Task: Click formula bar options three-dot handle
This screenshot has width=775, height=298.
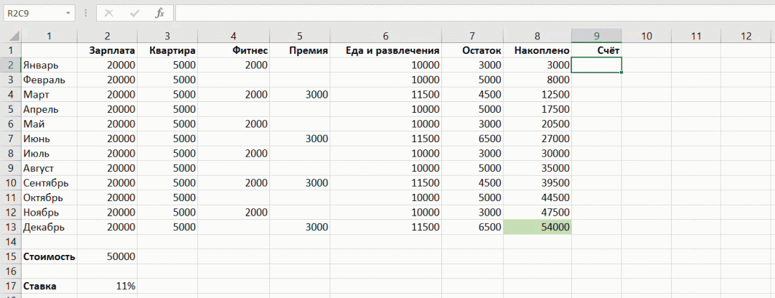Action: tap(87, 14)
